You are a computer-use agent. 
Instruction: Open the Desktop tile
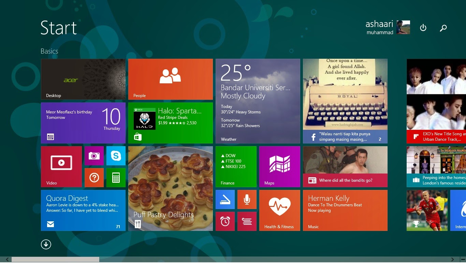[83, 79]
